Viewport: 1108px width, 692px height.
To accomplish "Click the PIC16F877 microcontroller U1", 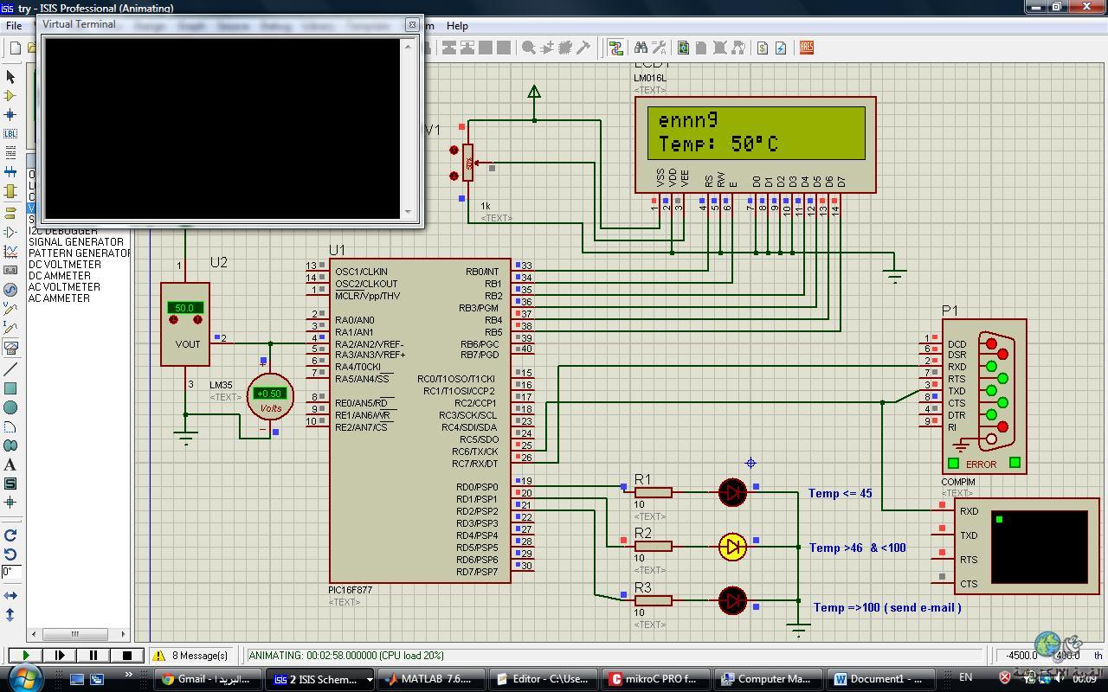I will [420, 420].
